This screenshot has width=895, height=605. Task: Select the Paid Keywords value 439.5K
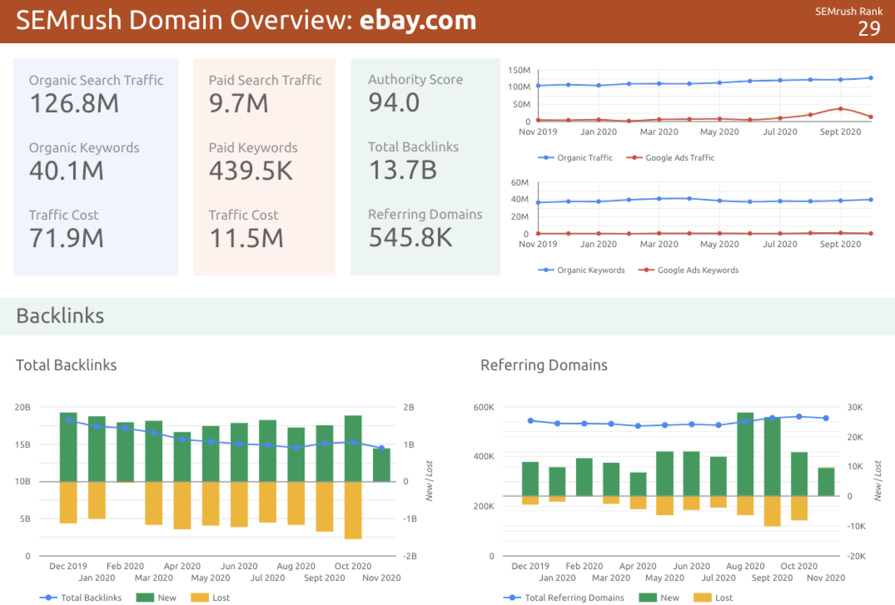[x=251, y=171]
